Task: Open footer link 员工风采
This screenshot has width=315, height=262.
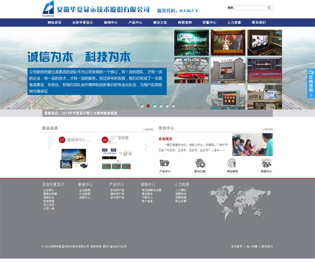Action: click(48, 205)
